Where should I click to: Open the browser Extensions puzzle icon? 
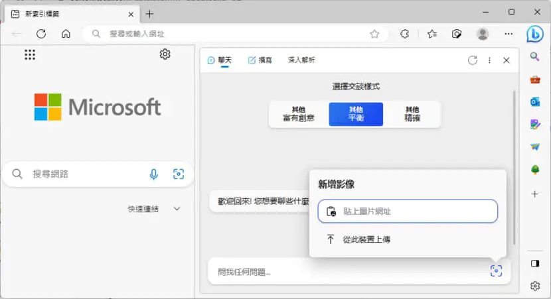[404, 34]
